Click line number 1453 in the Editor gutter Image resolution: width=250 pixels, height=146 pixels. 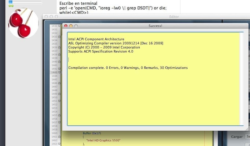tap(54, 108)
